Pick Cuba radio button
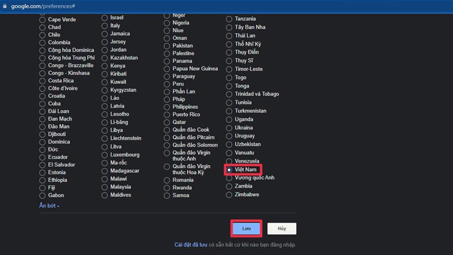The width and height of the screenshot is (453, 255). click(42, 104)
